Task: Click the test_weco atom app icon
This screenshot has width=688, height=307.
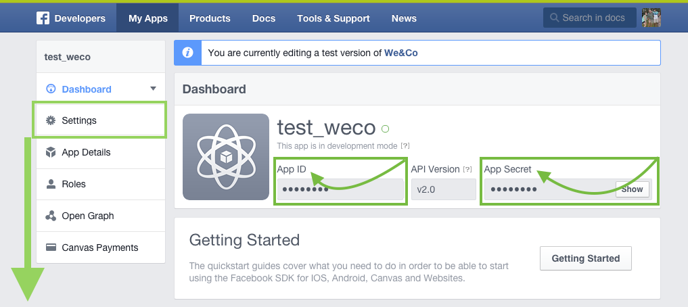Action: [225, 157]
